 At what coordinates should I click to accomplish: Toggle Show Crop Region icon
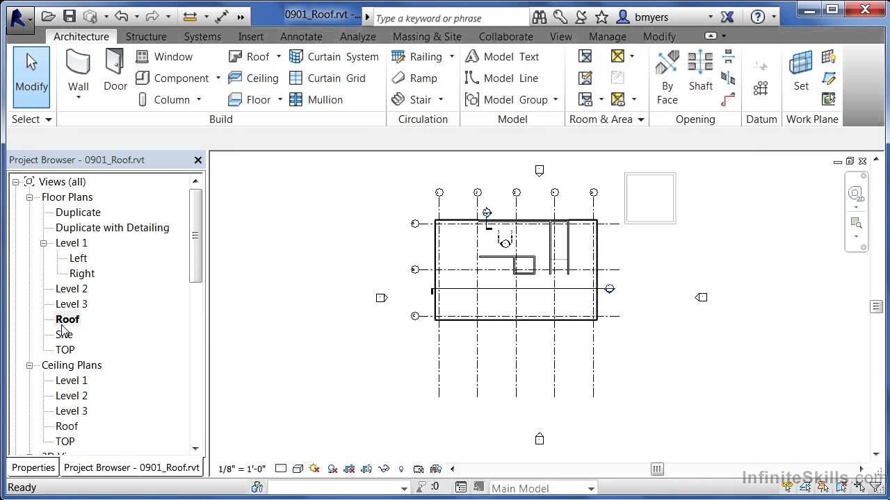click(x=366, y=469)
